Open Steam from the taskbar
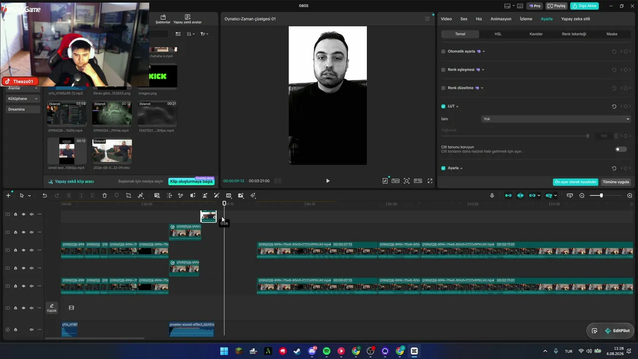 click(297, 351)
